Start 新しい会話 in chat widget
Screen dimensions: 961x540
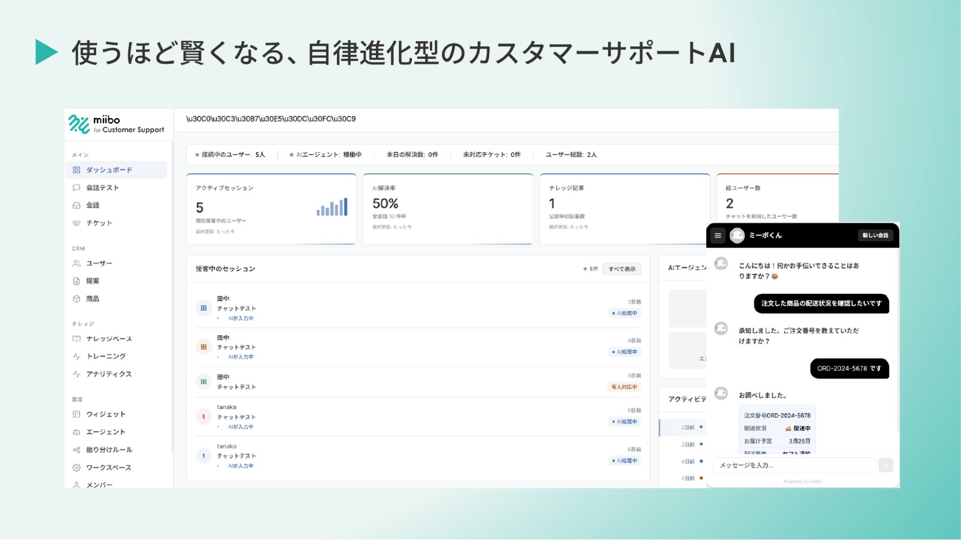click(x=875, y=235)
